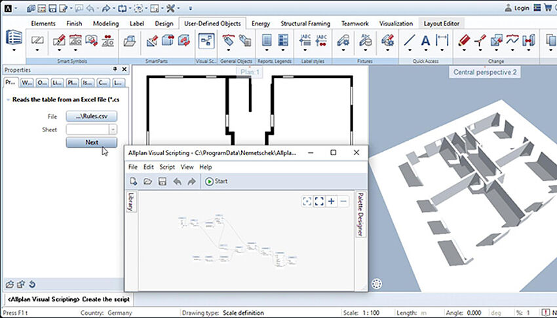Zoom in the script canvas with plus
The height and width of the screenshot is (318, 557).
pyautogui.click(x=332, y=201)
